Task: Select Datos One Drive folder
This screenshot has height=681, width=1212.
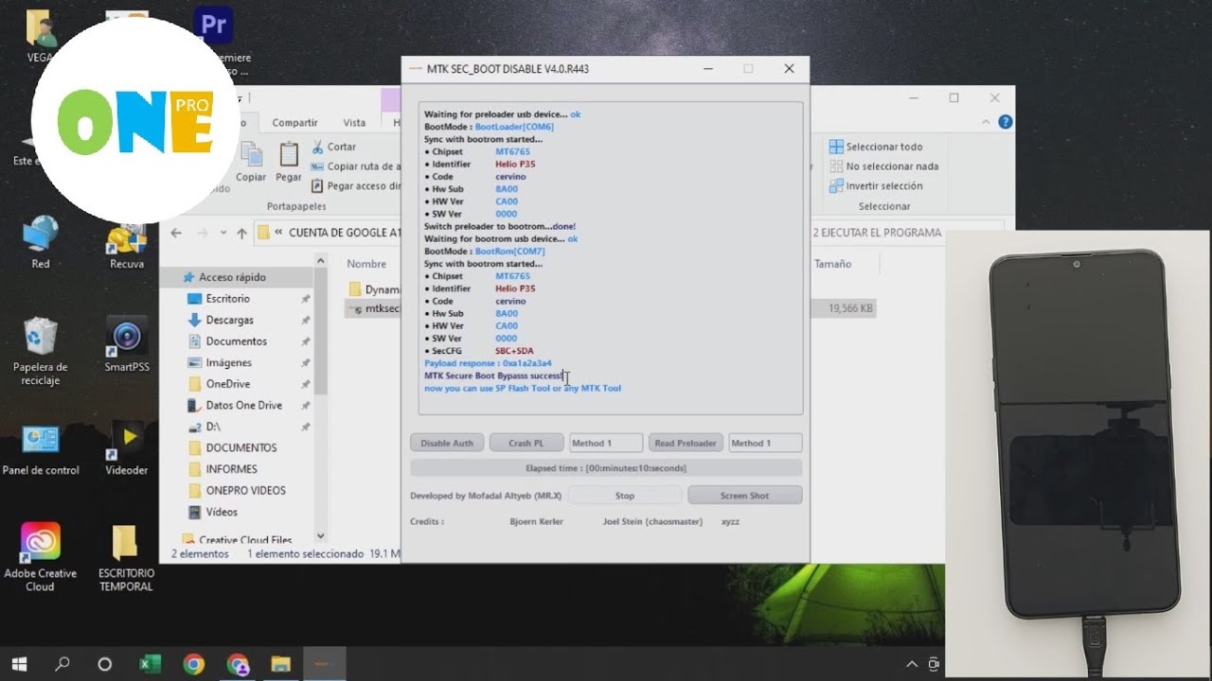Action: (x=244, y=406)
